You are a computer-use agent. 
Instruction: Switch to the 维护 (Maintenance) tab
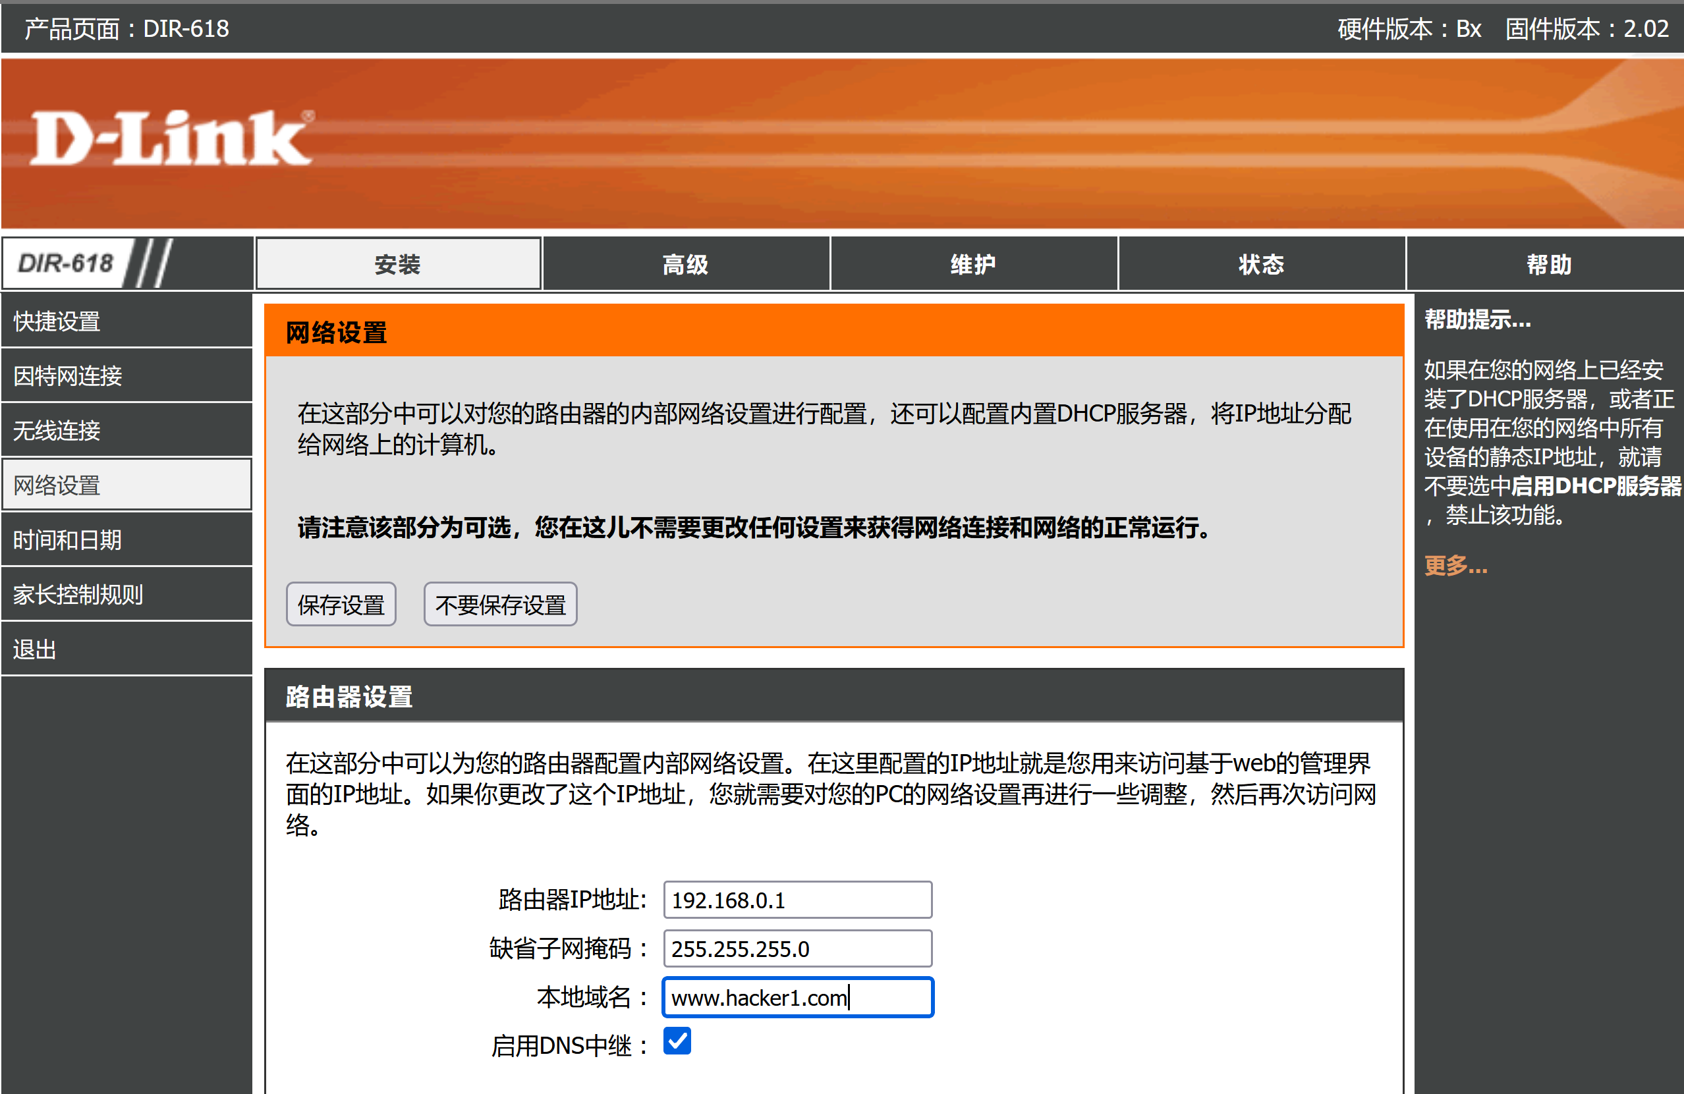pos(973,265)
